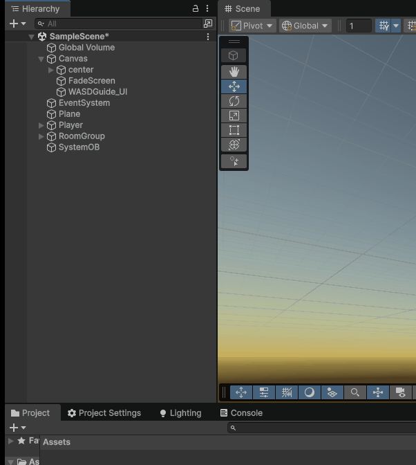416x465 pixels.
Task: Toggle the Hierarchy panel lock
Action: click(196, 8)
